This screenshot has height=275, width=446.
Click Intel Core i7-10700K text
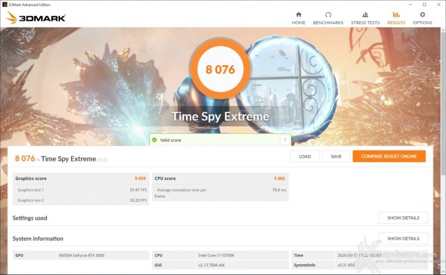coord(216,255)
